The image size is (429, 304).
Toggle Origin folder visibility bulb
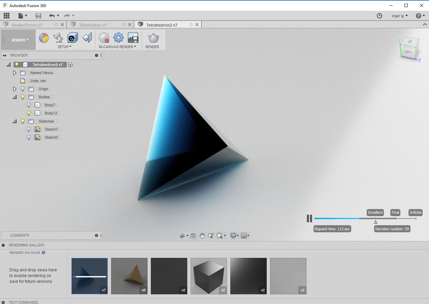(x=23, y=89)
